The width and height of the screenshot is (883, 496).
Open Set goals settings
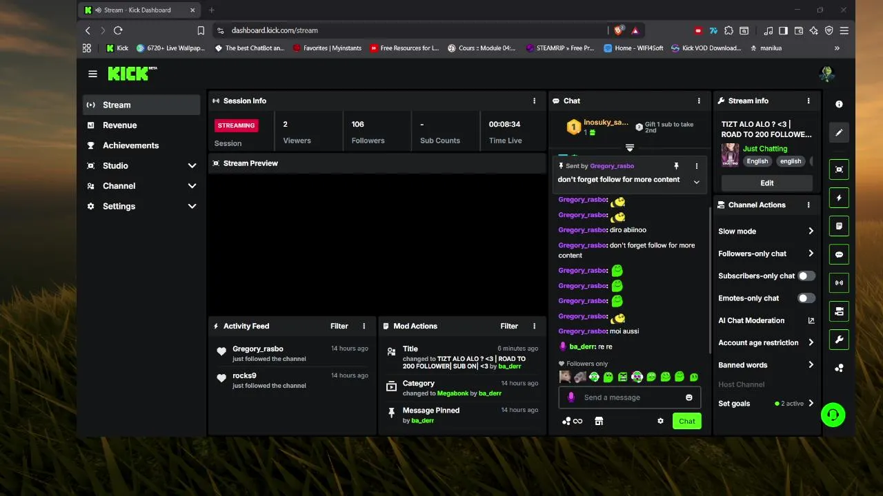766,404
